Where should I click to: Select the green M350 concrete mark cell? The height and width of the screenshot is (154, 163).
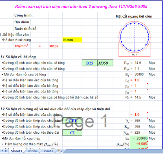tap(105, 63)
